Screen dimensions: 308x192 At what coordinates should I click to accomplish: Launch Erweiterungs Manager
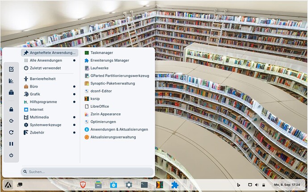click(117, 60)
